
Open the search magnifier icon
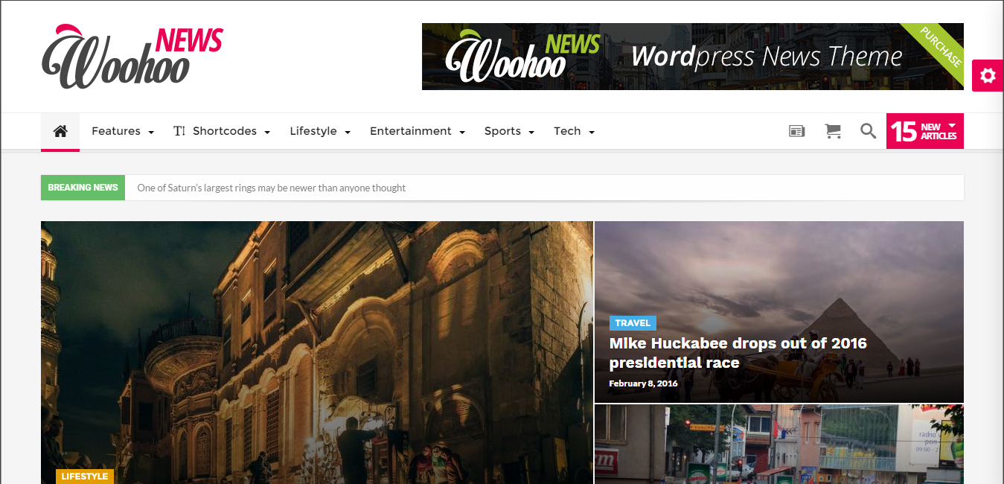coord(868,131)
